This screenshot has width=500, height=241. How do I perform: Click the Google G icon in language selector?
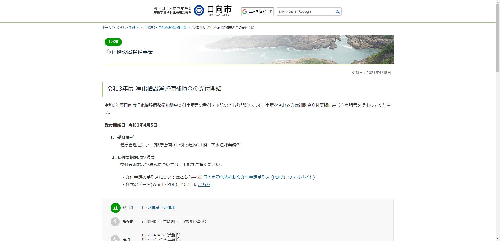244,11
